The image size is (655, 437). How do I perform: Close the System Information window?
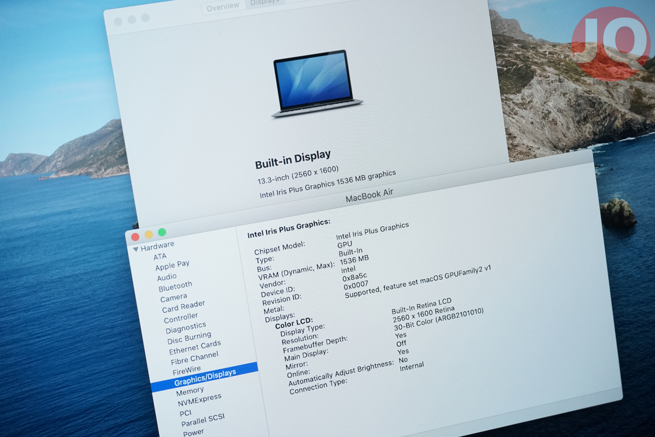(x=135, y=237)
